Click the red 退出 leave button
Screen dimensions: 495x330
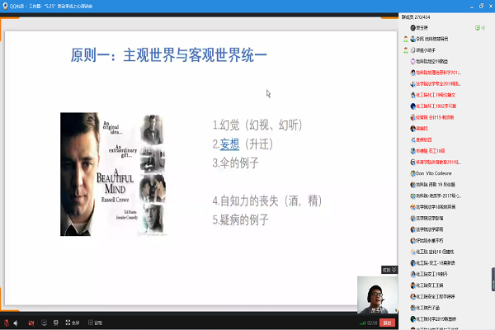(x=384, y=322)
